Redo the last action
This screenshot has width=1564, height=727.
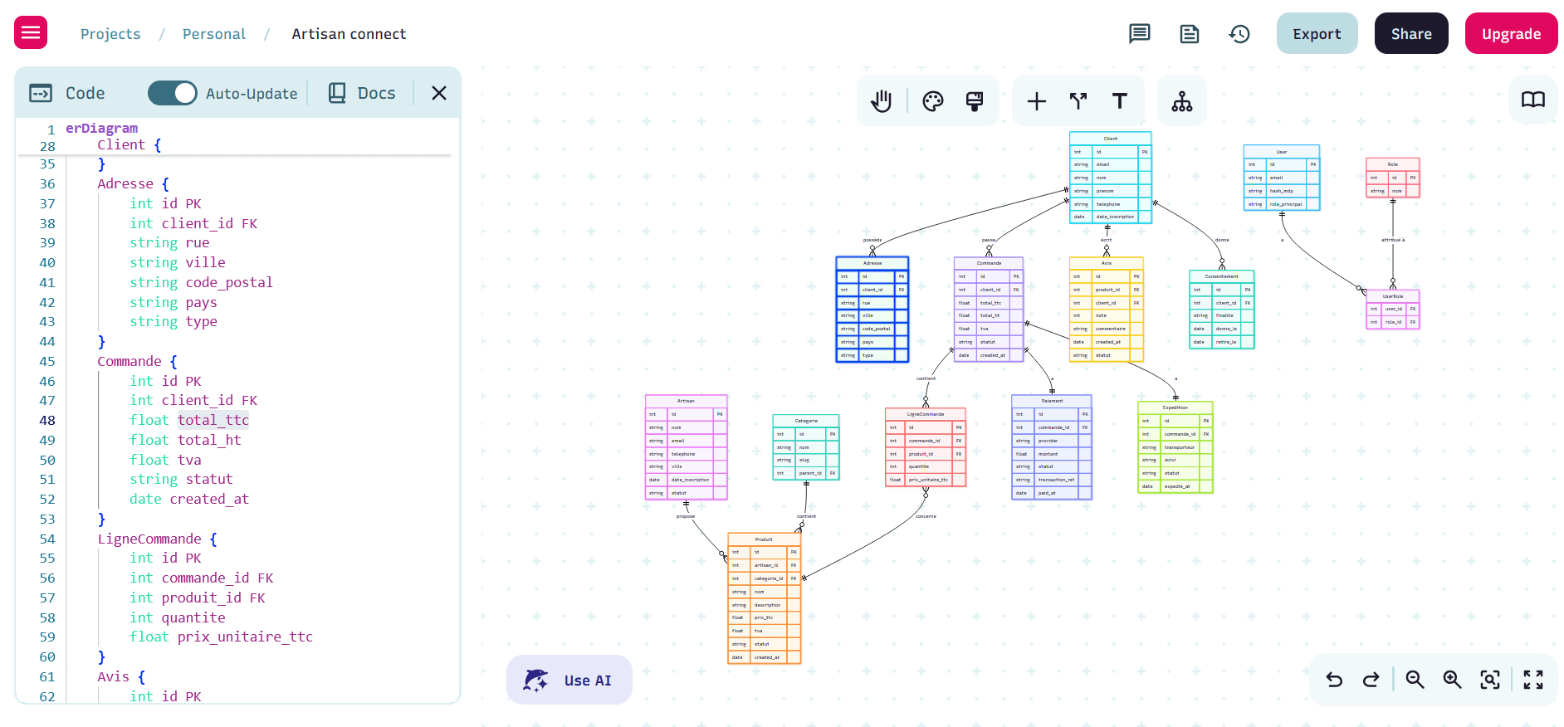[x=1371, y=680]
